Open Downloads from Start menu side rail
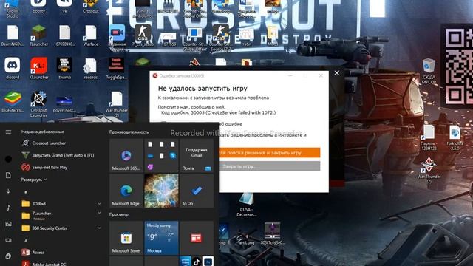The height and width of the screenshot is (266, 473). pos(8,191)
